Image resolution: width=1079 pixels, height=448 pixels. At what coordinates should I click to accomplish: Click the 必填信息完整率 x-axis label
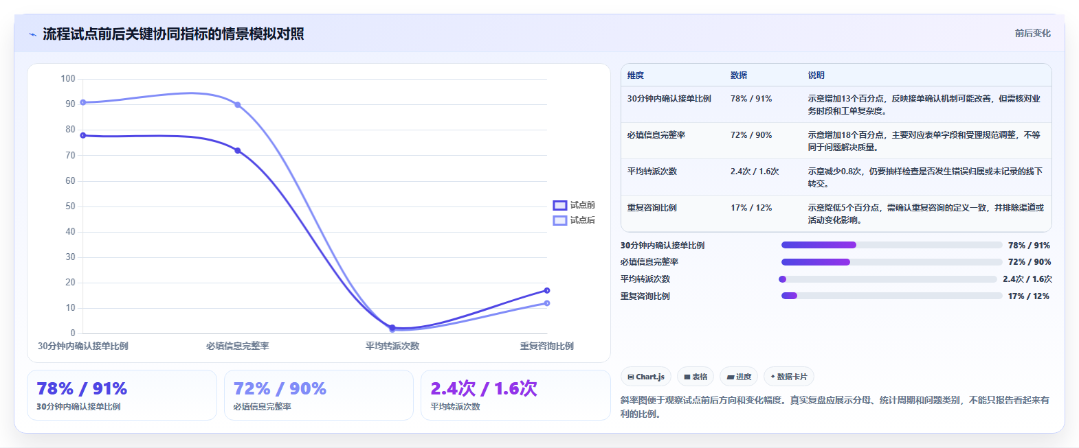[x=238, y=346]
